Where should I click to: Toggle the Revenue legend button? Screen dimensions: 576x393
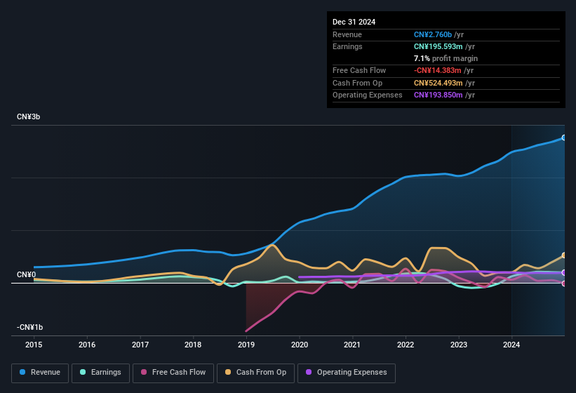[40, 373]
